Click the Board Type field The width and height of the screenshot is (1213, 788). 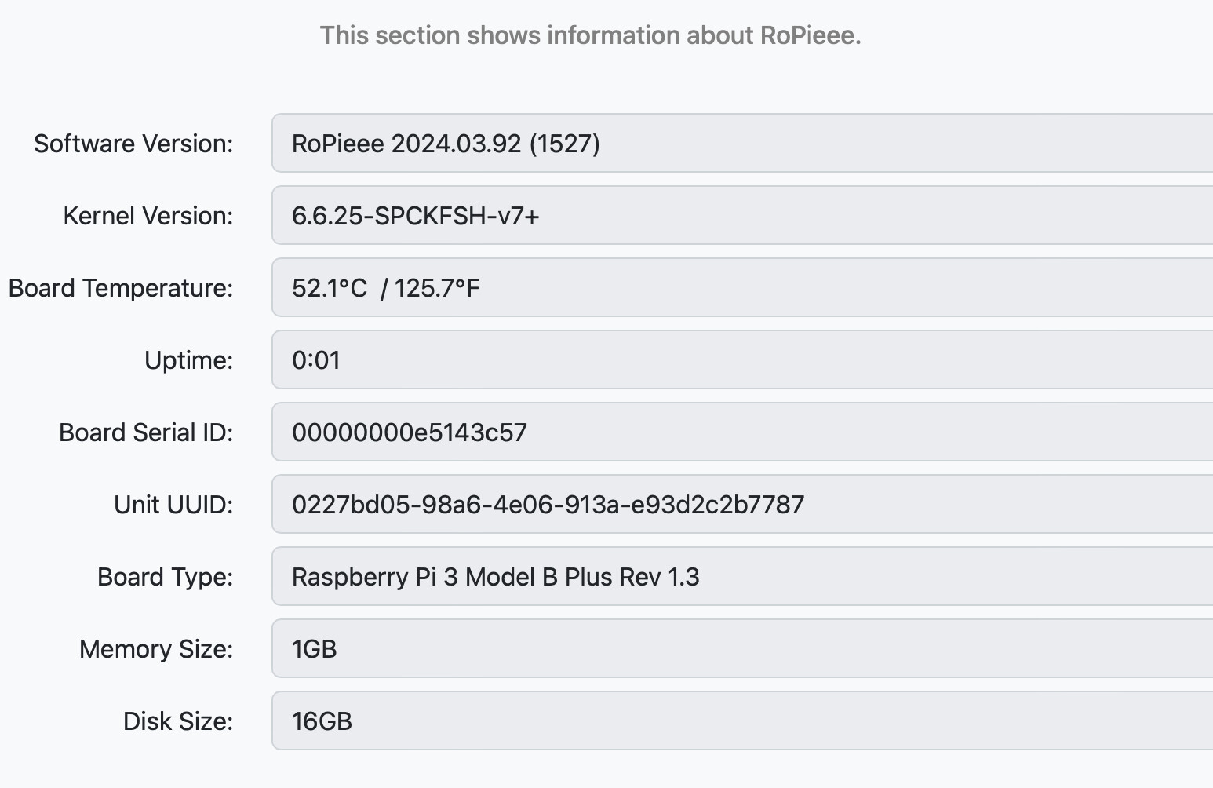pos(742,576)
